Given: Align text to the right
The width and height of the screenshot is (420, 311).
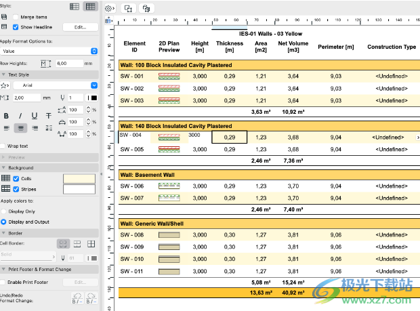Looking at the screenshot, I should (35, 128).
